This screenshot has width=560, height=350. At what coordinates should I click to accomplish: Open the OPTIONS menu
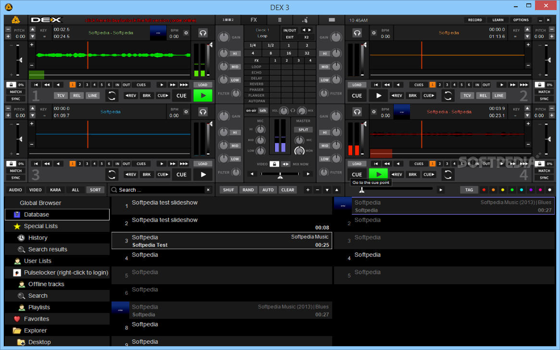[x=521, y=20]
